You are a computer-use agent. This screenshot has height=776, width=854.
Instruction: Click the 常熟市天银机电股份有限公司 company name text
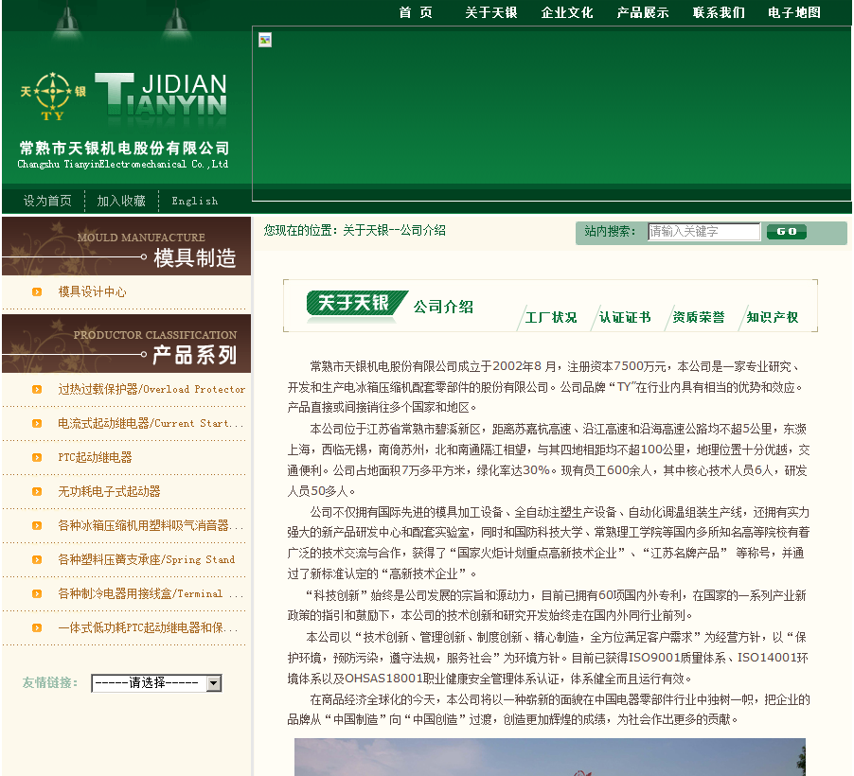point(124,149)
